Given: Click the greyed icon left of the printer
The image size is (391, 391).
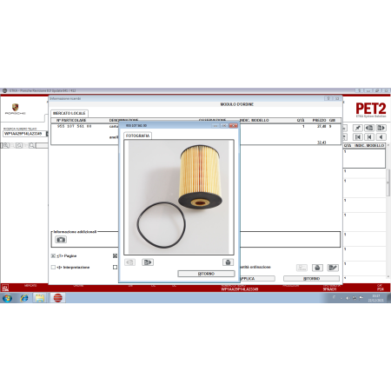Looking at the screenshot, I should (302, 268).
